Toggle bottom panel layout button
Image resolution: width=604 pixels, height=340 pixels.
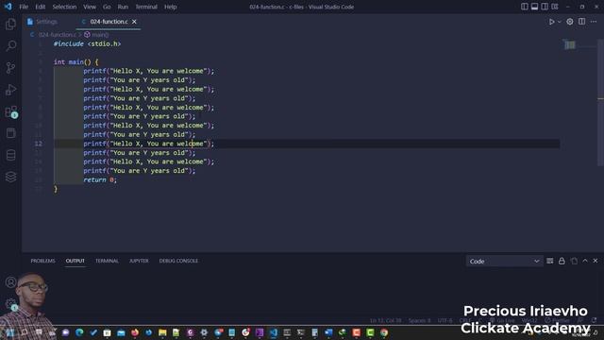tap(534, 7)
